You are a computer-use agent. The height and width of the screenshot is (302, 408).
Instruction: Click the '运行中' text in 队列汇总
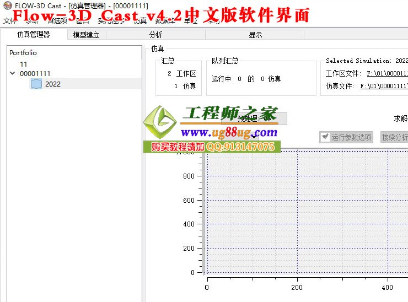[221, 79]
